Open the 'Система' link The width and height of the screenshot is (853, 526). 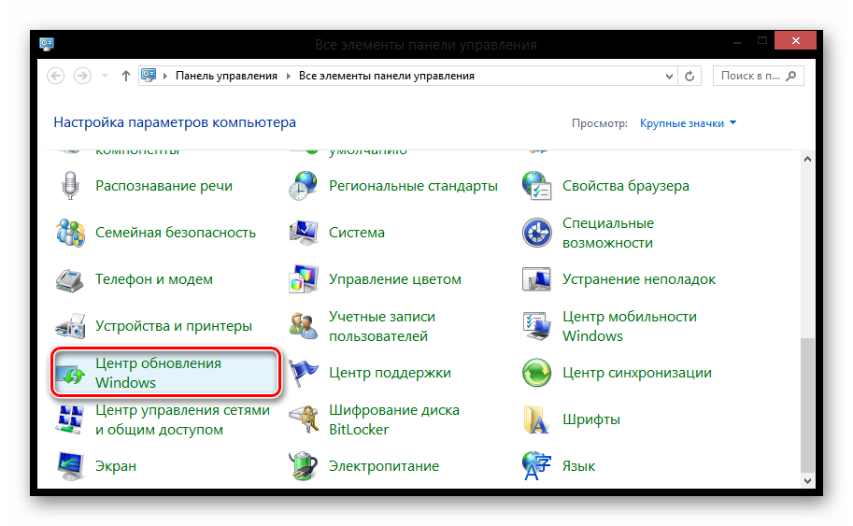(x=357, y=233)
